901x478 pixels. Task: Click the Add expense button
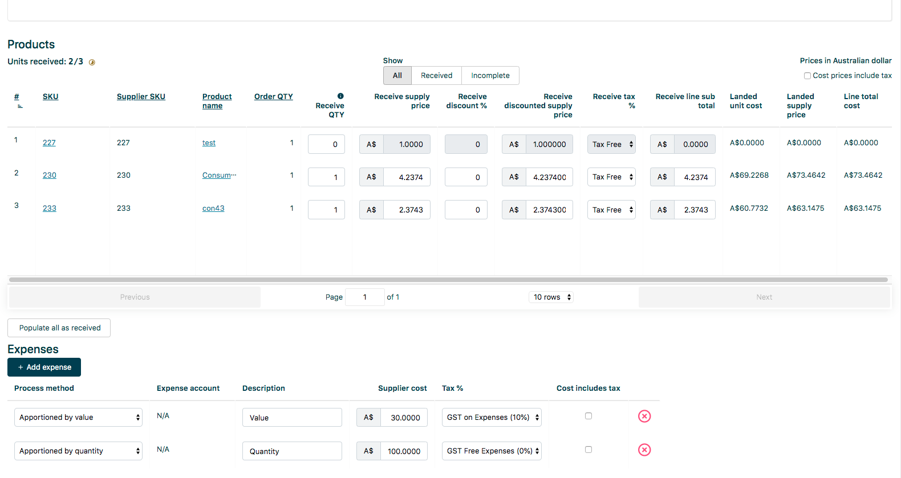tap(44, 367)
